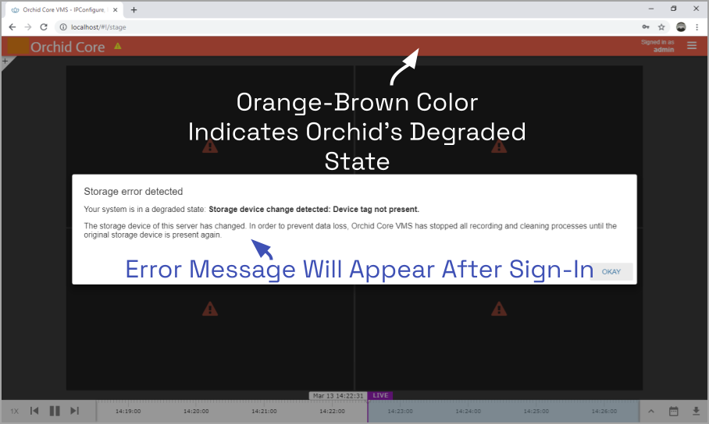
Task: Jump to LIVE on the timeline
Action: [x=380, y=396]
